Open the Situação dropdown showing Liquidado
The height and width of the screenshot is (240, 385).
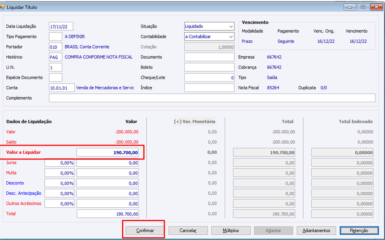[x=209, y=27]
